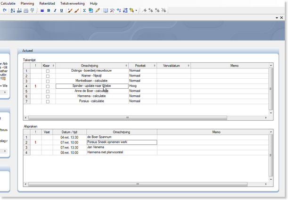The width and height of the screenshot is (288, 200).
Task: Open the Hulp menu
Action: 93,3
